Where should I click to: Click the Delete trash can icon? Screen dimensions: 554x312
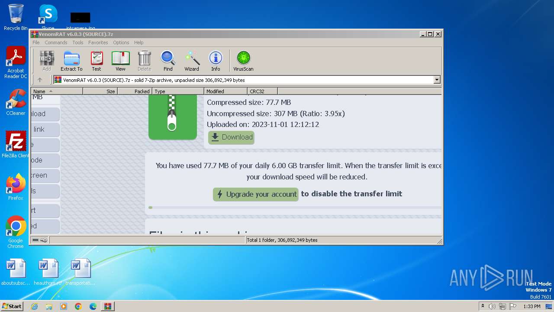coord(144,61)
